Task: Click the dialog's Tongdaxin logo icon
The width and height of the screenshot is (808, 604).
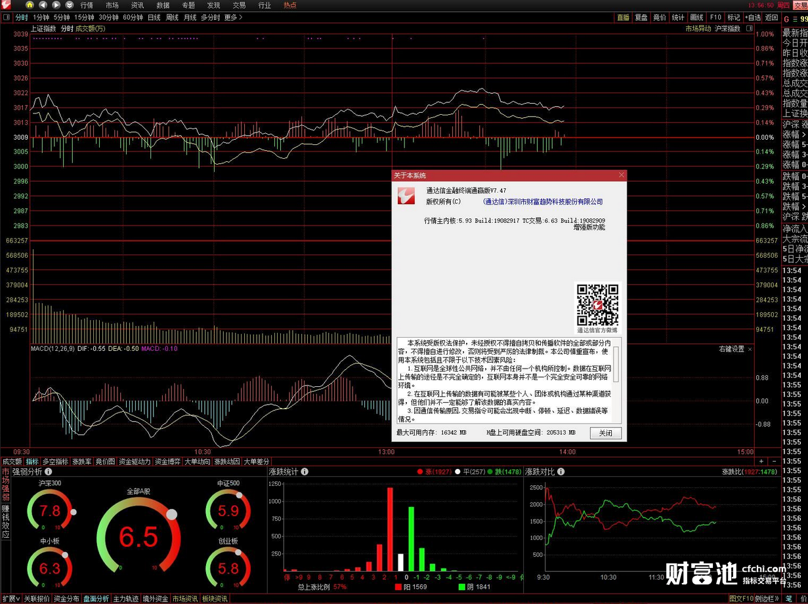Action: pos(407,195)
